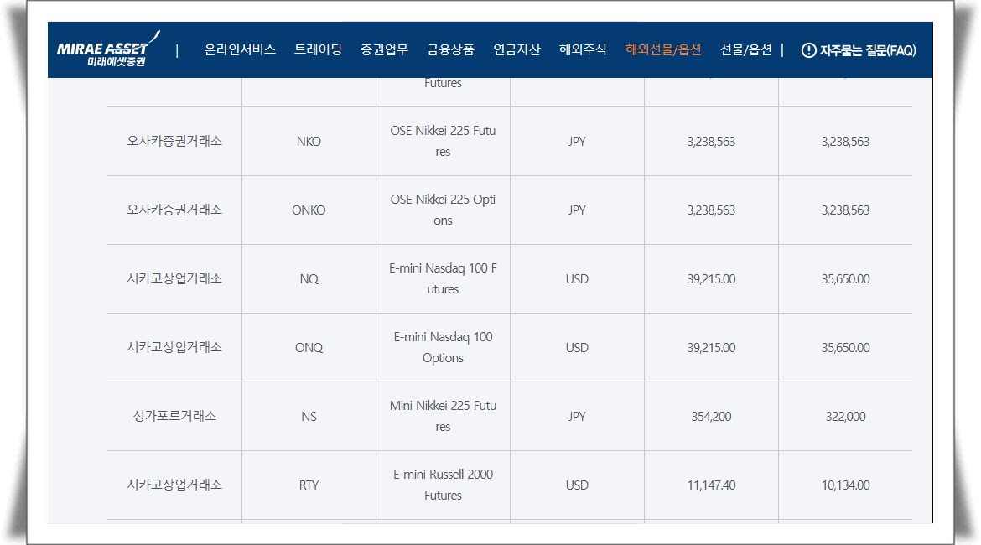
Task: Click the NQ product code cell
Action: point(309,279)
